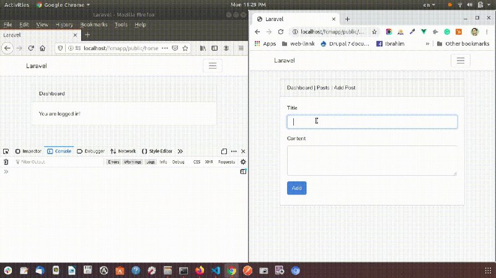This screenshot has height=278, width=496.
Task: Open the Ibrahim Facebook bookmark
Action: pos(391,44)
